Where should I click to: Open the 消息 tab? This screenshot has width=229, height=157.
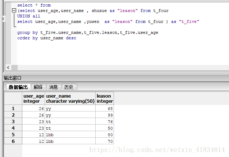click(53, 87)
